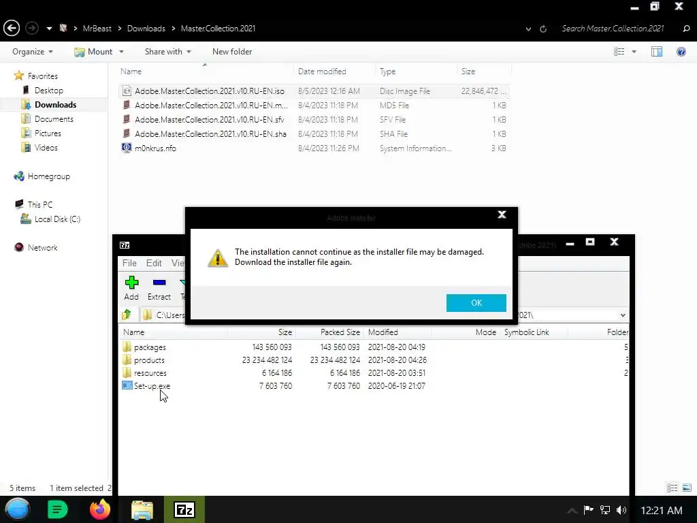Click Downloads in the breadcrumb path
Screen dimensions: 697x523
pyautogui.click(x=146, y=29)
